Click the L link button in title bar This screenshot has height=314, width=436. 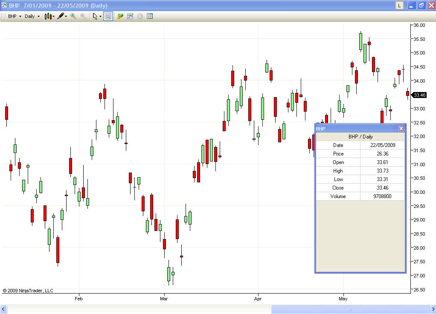pos(399,5)
